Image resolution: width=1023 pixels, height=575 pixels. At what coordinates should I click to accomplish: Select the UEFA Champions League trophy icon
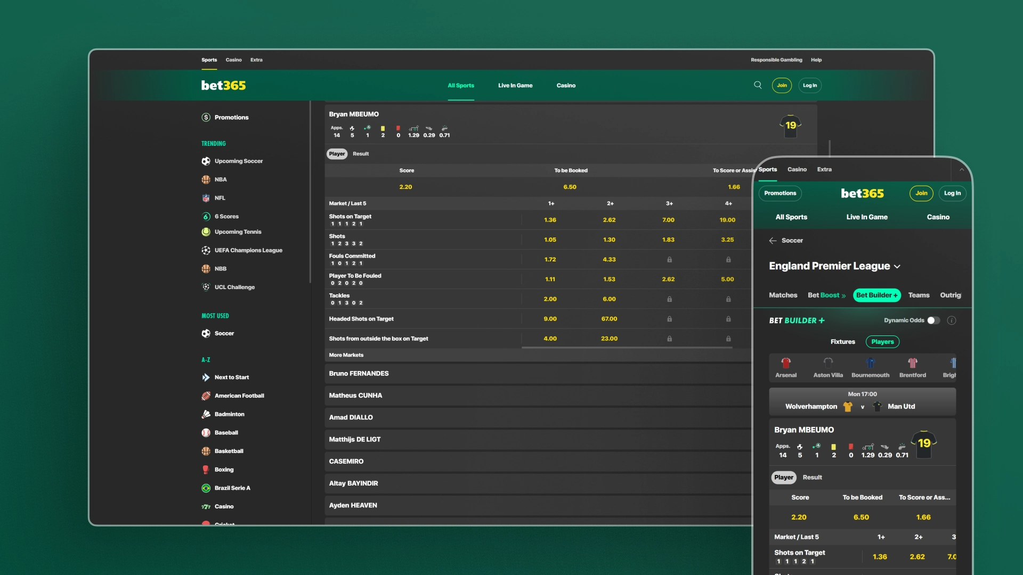(x=206, y=250)
